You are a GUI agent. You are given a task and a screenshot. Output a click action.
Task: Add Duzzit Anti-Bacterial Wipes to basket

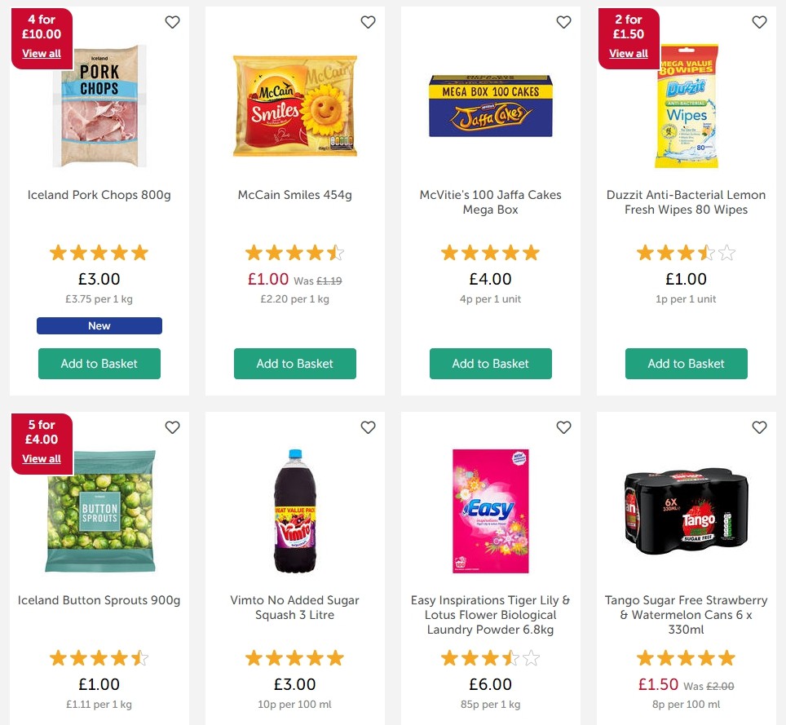coord(686,364)
